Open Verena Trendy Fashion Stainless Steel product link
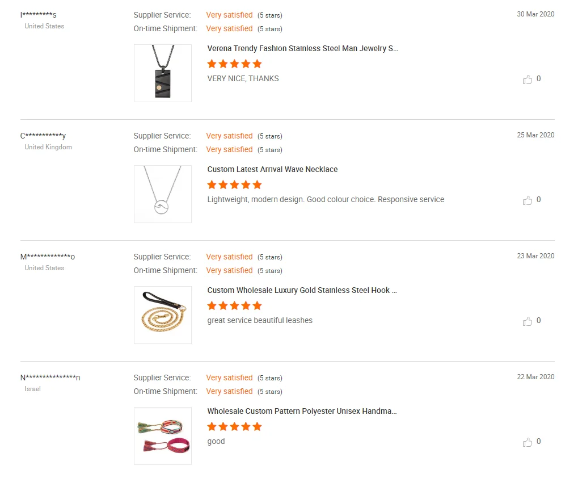The height and width of the screenshot is (478, 561). pos(303,49)
